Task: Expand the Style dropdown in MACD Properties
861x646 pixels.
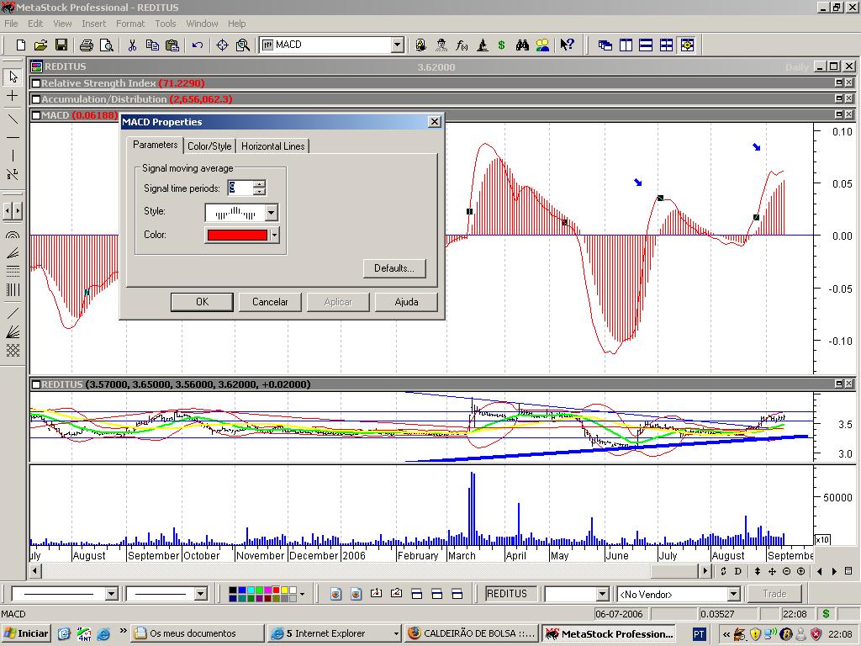Action: pos(271,213)
